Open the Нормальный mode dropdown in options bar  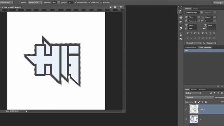point(35,2)
